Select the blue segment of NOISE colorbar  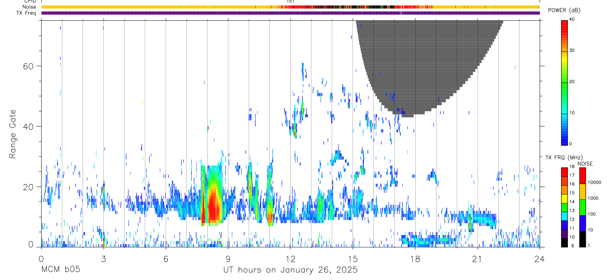(583, 223)
